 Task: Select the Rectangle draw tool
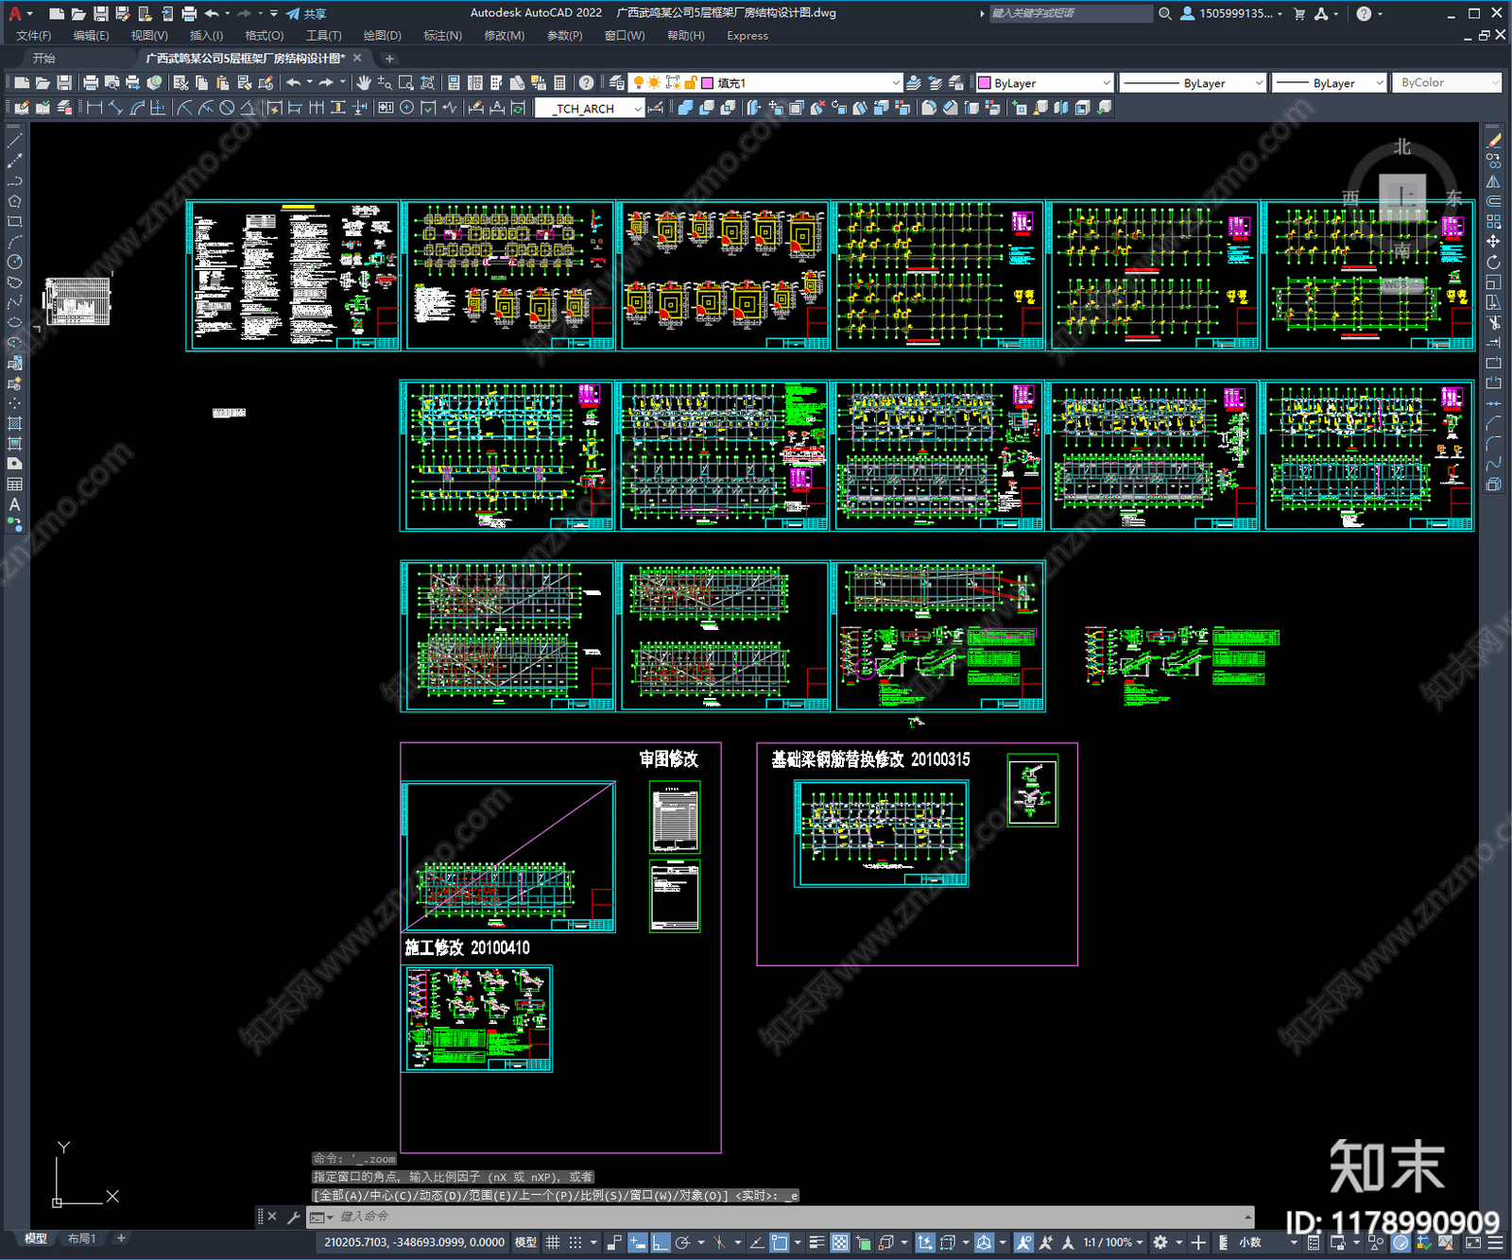pos(14,221)
